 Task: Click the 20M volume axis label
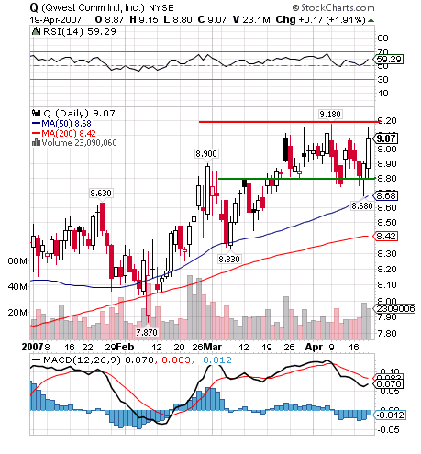17,313
